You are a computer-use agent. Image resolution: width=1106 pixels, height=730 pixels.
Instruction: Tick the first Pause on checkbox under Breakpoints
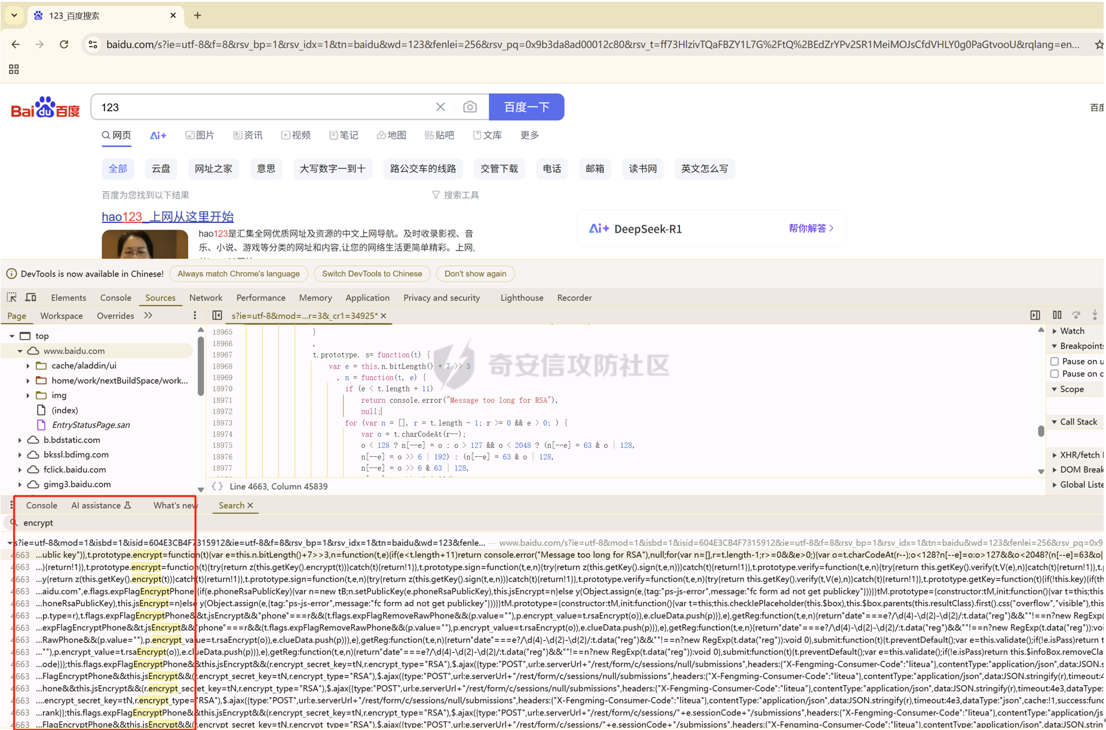[x=1055, y=361]
